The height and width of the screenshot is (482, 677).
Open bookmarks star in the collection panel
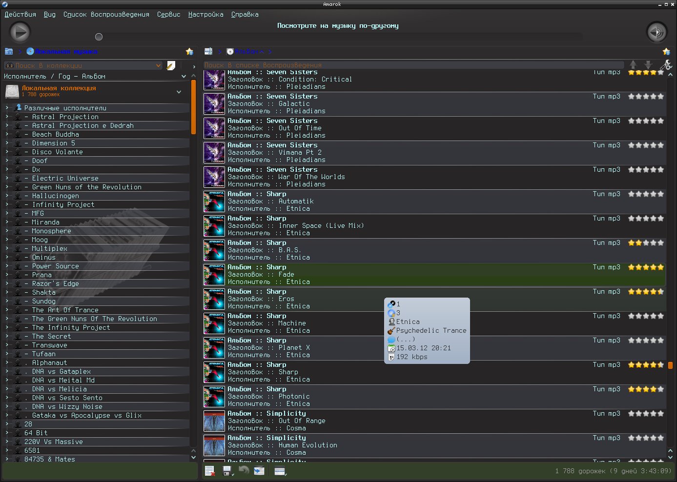click(189, 51)
